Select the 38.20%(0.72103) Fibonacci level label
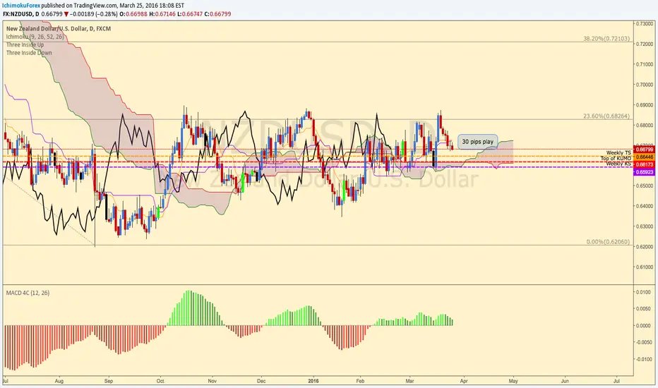658x388 pixels. coord(606,38)
